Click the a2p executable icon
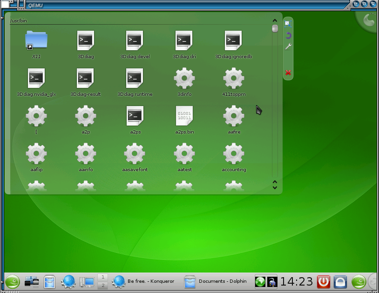The image size is (379, 293). click(86, 116)
